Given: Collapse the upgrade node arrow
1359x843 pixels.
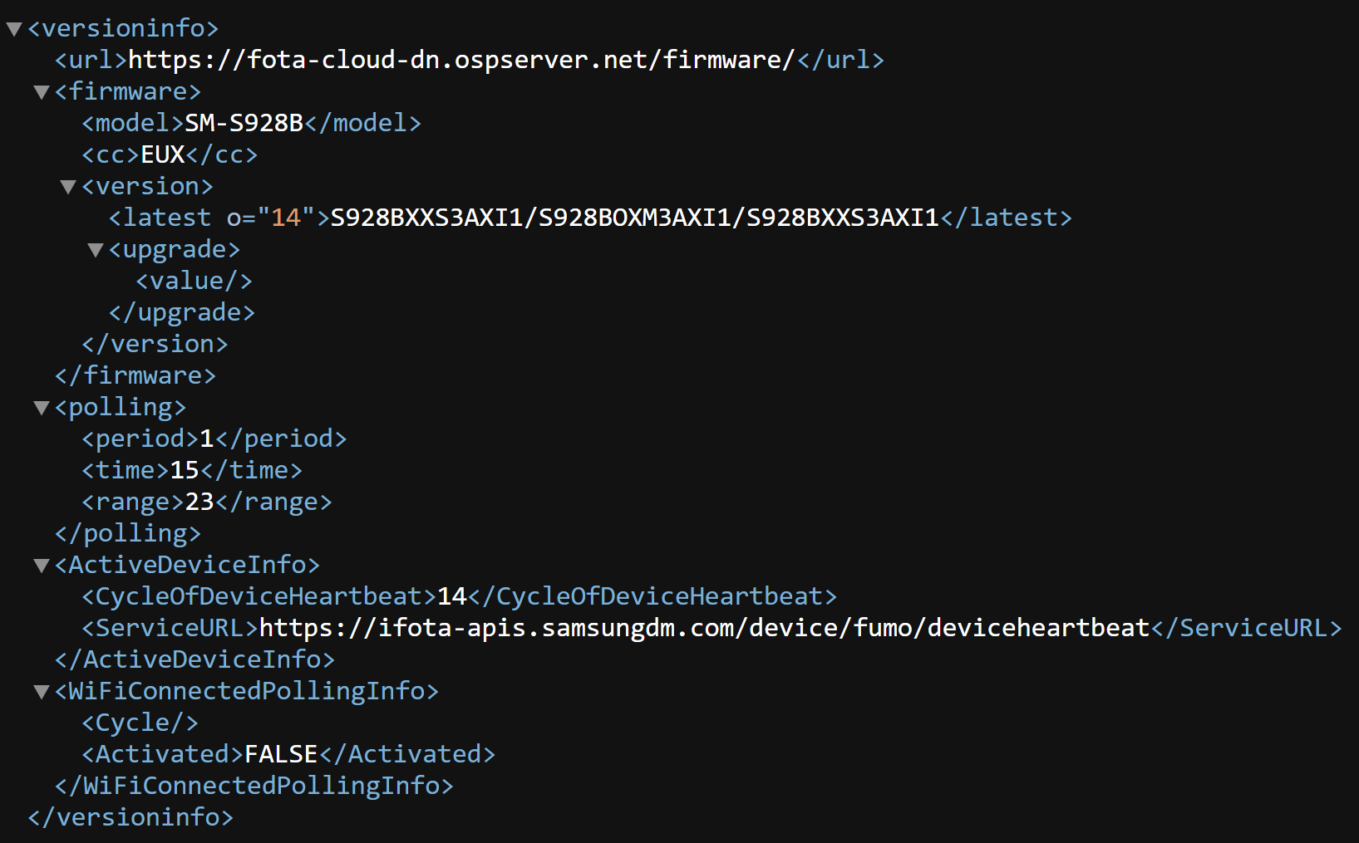Looking at the screenshot, I should point(96,250).
